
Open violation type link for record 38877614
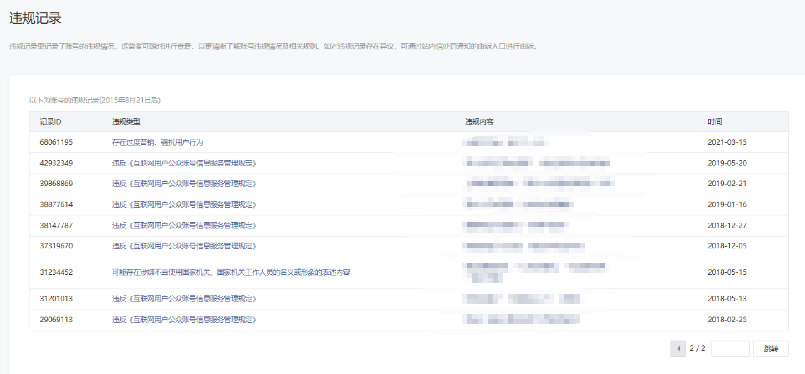(x=184, y=204)
